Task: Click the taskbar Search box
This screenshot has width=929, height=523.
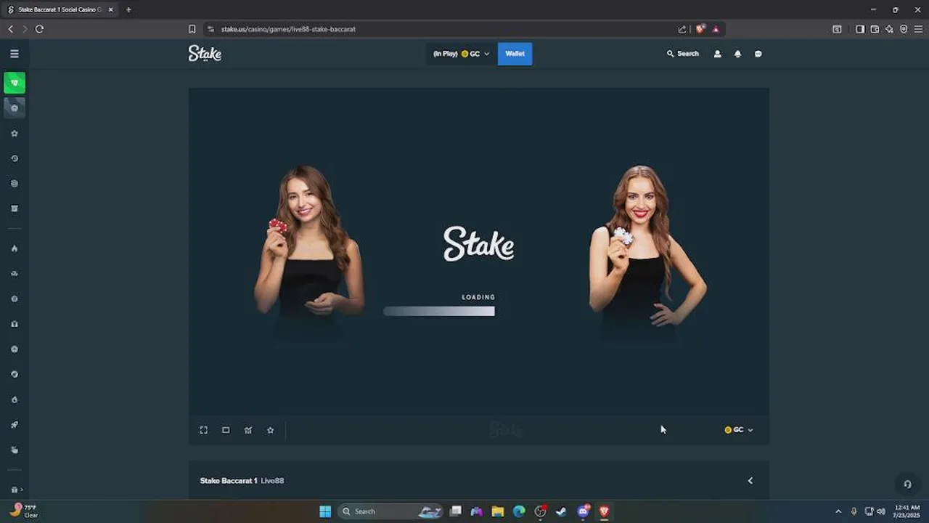Action: 390,511
